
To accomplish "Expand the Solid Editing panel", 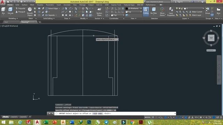I will click(49, 18).
